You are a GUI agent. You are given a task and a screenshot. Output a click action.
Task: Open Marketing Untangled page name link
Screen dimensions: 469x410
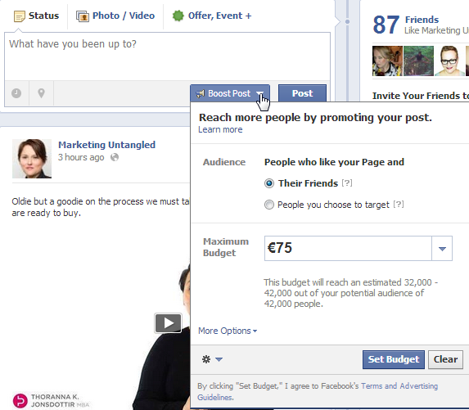click(x=106, y=145)
